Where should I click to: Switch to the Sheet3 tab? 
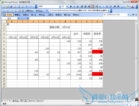click(40, 101)
